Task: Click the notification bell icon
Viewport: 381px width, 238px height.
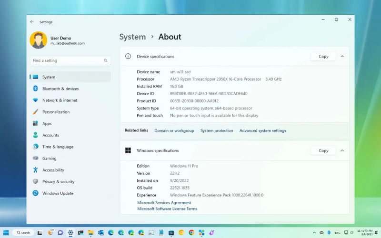Action: (377, 233)
